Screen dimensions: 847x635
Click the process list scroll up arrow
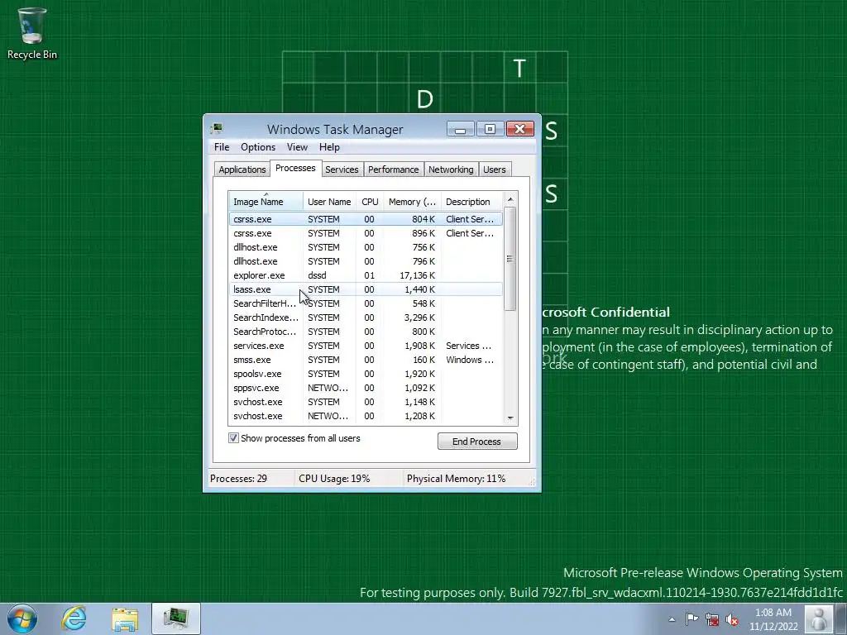510,199
